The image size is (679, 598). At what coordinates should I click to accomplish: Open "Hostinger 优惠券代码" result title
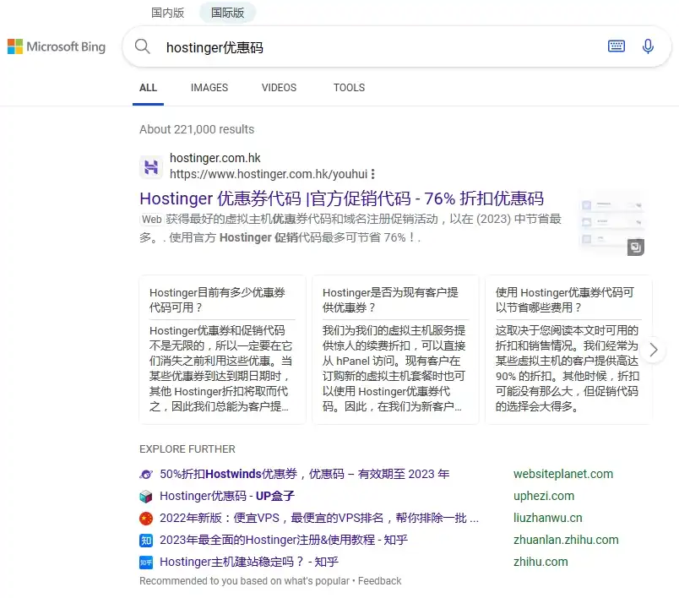(341, 198)
